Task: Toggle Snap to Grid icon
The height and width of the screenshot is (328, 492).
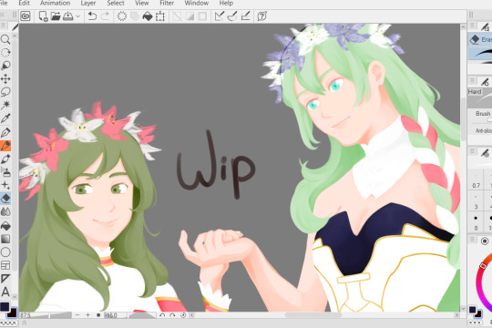Action: (245, 16)
